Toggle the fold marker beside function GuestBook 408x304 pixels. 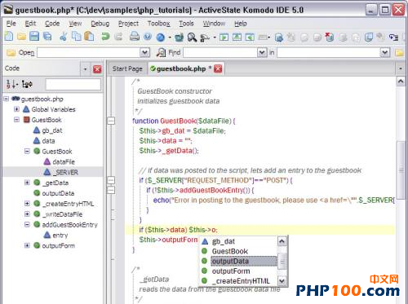pos(111,121)
